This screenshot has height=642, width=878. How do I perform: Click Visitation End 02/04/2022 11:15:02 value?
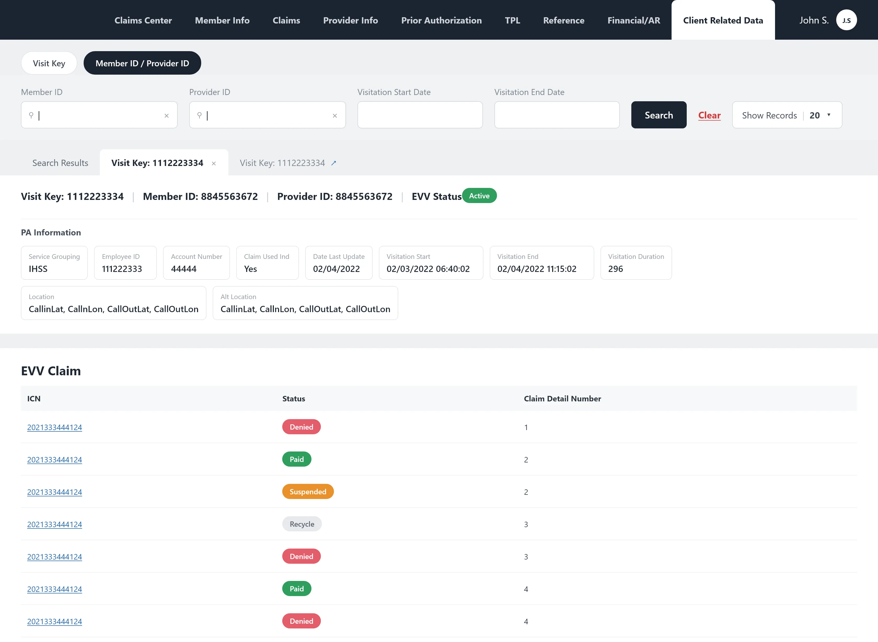[x=537, y=269]
